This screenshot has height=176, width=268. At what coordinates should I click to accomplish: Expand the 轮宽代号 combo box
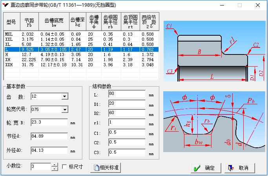click(x=65, y=110)
